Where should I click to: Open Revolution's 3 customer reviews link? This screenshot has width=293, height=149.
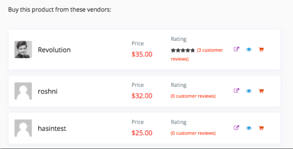[197, 55]
